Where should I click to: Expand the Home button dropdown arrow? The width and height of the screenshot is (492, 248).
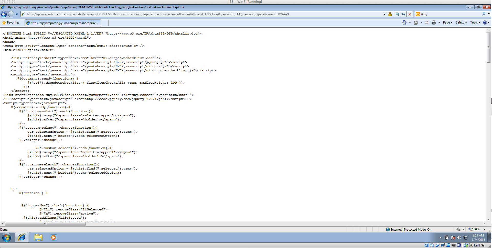[410, 22]
